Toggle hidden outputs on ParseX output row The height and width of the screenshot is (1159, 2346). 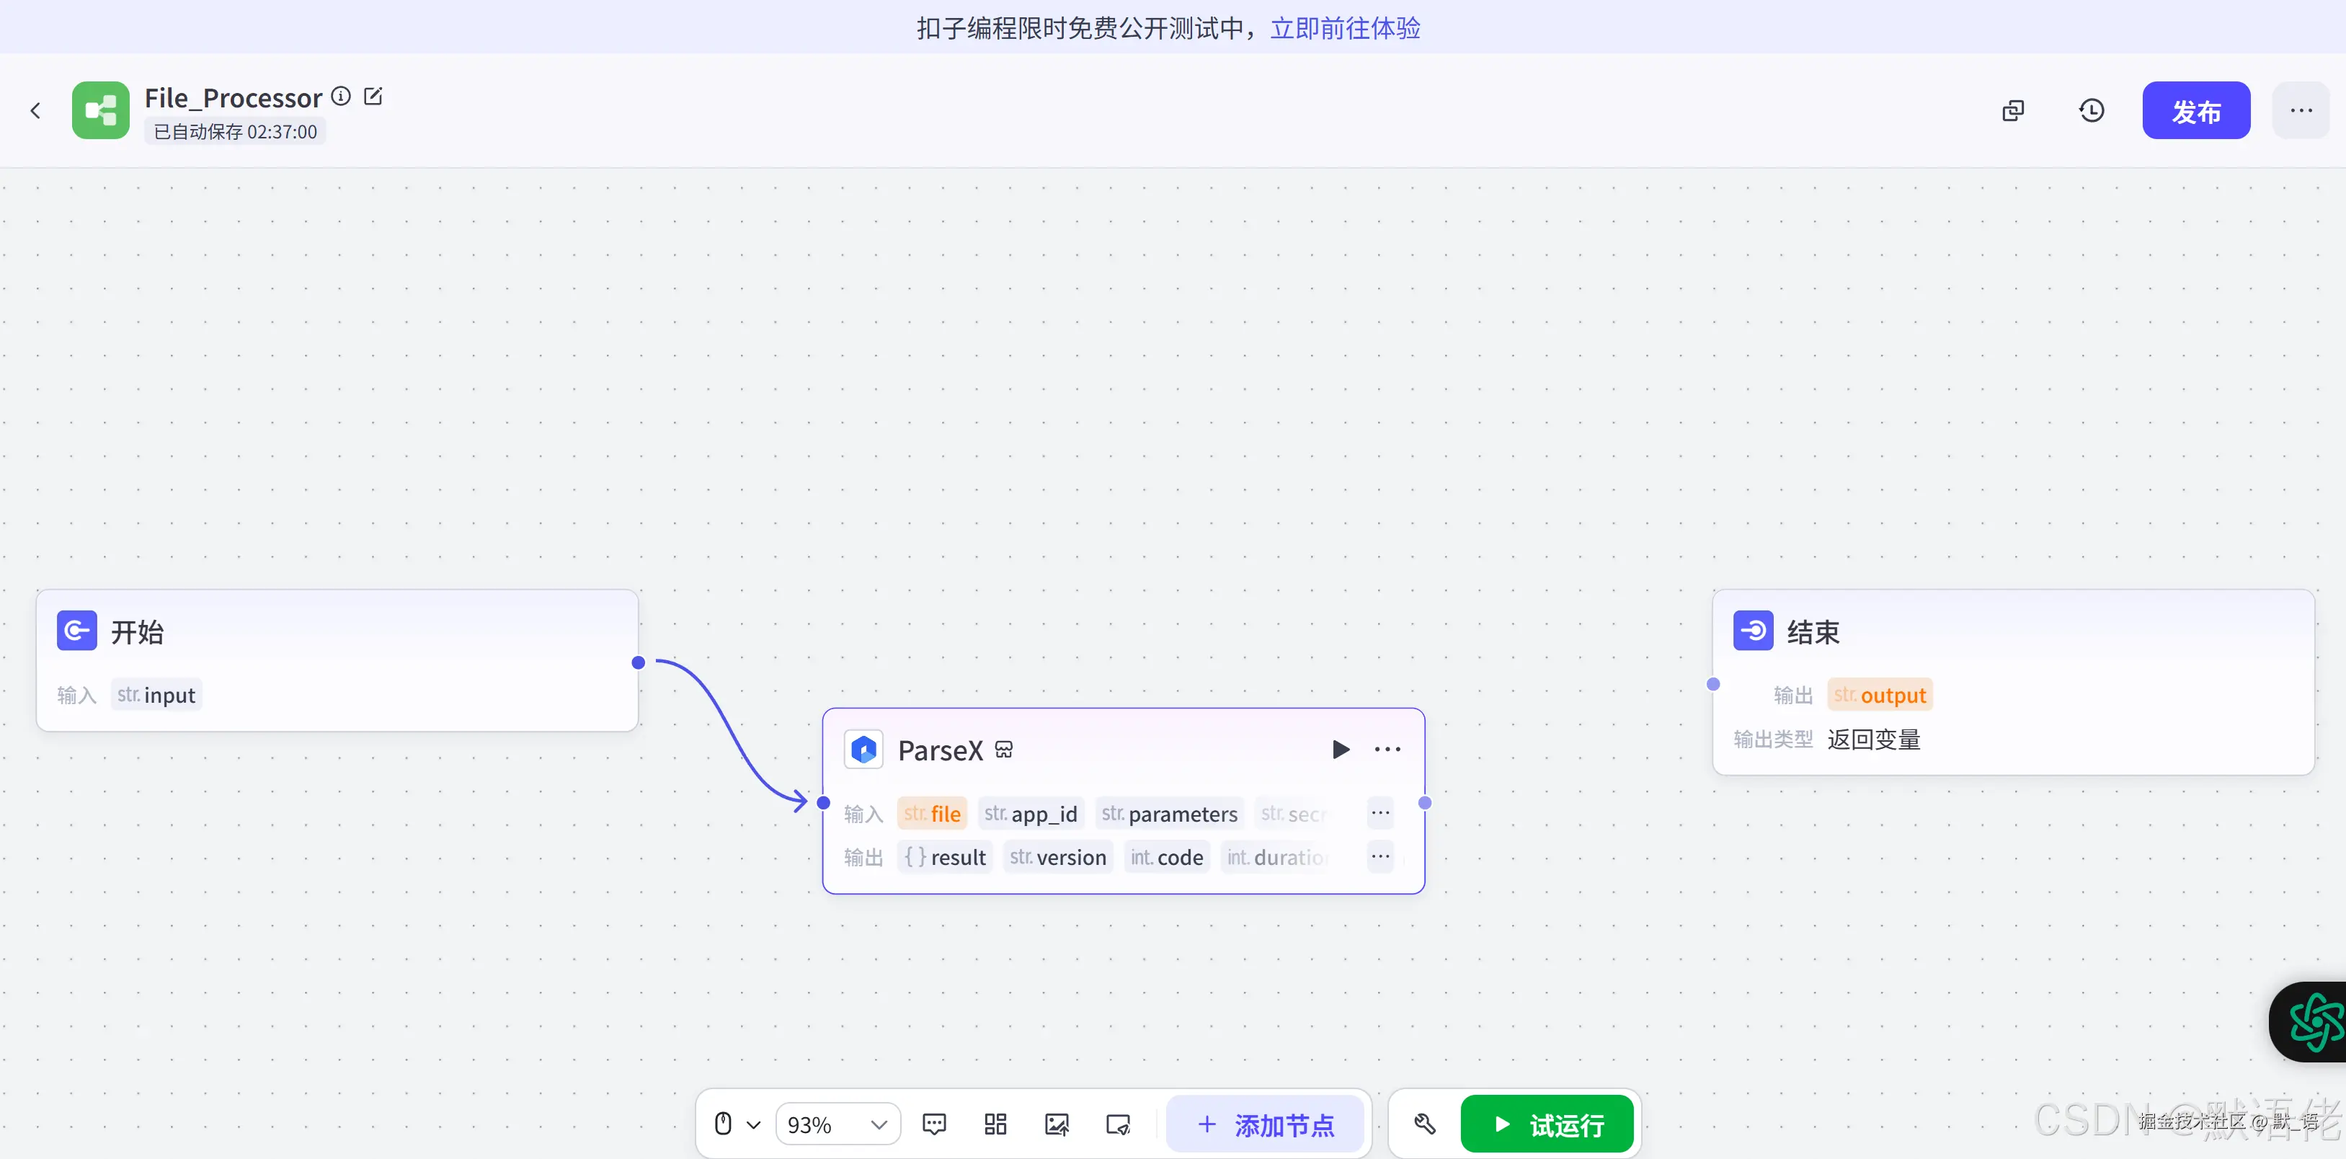click(x=1379, y=856)
